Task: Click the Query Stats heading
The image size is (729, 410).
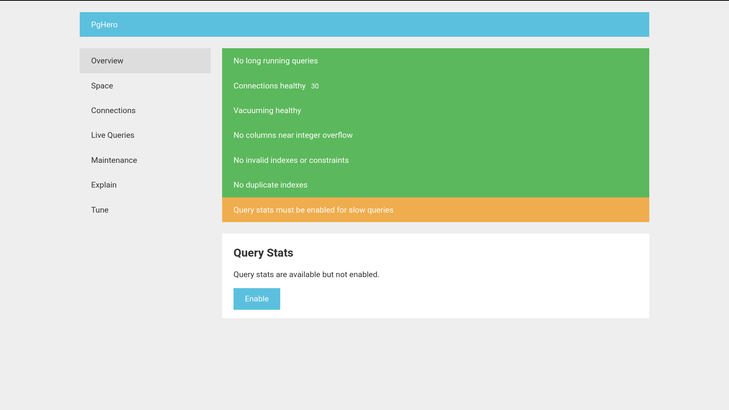Action: 263,253
